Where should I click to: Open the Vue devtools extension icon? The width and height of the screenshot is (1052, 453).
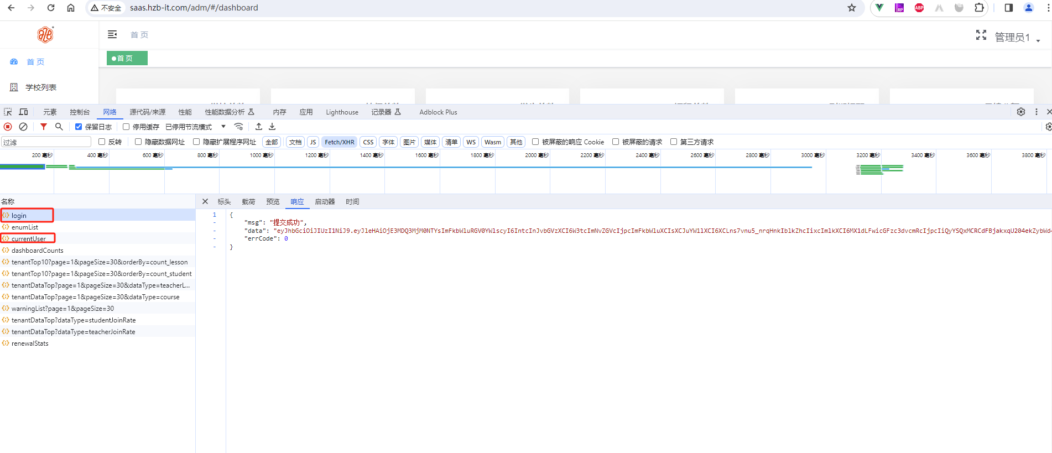(879, 8)
